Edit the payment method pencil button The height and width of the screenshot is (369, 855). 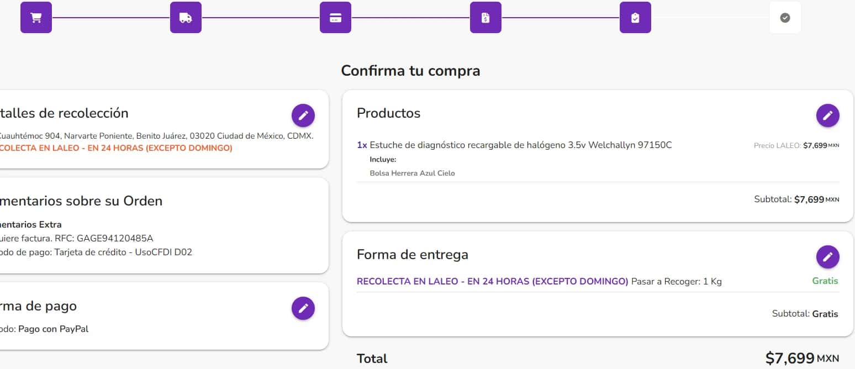pos(303,308)
